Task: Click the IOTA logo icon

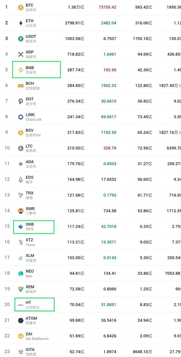Action: click(x=21, y=352)
